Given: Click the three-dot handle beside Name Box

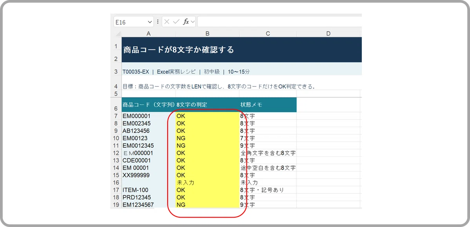Looking at the screenshot, I should pos(158,22).
